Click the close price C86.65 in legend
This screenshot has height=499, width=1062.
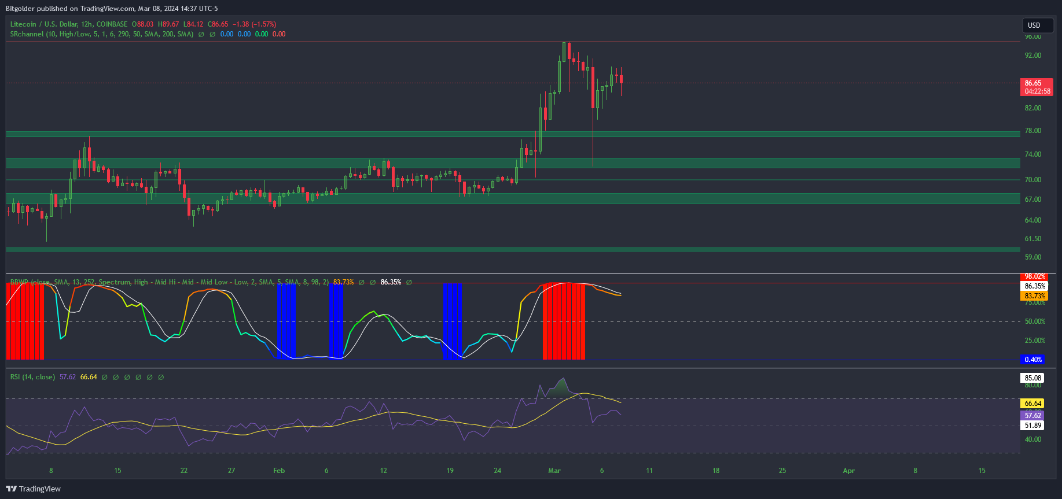218,24
